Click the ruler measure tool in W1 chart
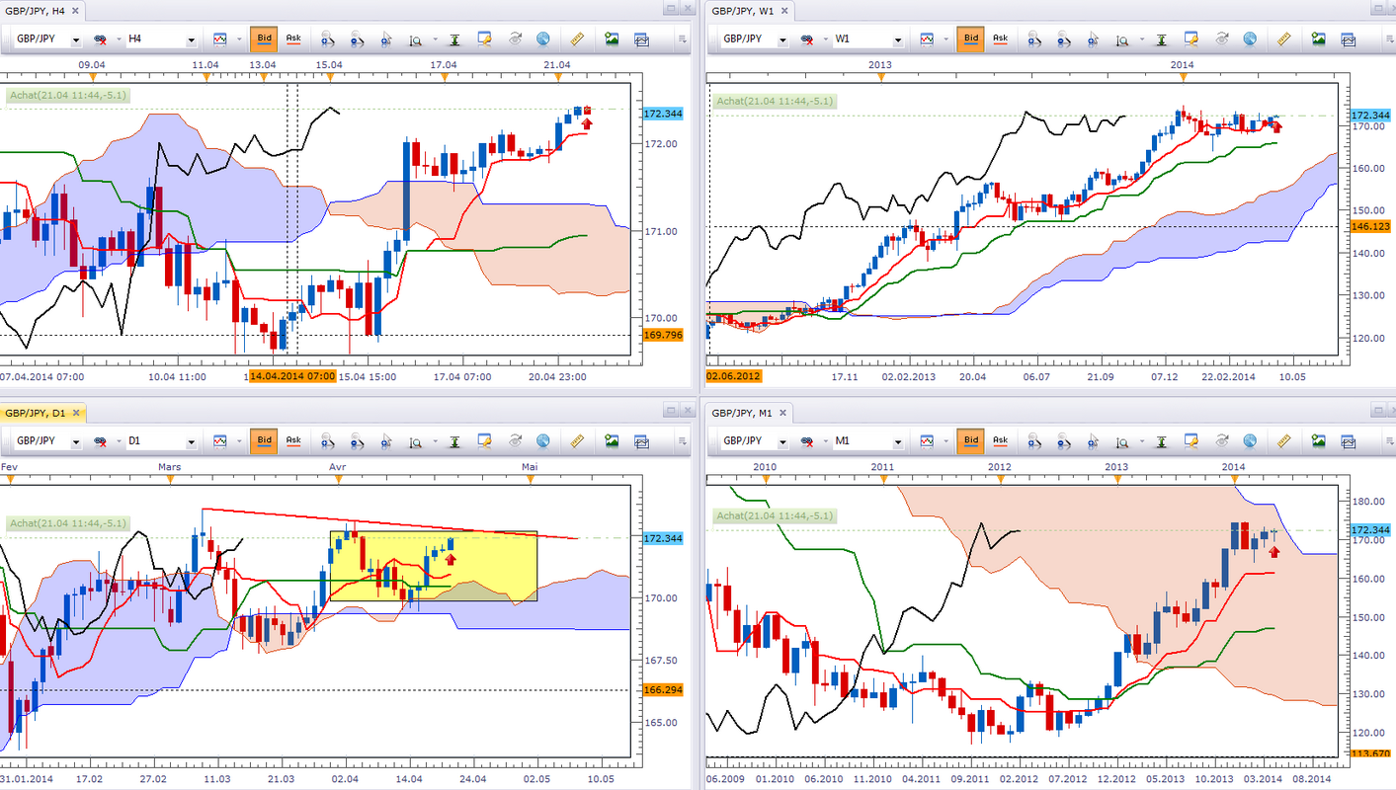1396x790 pixels. [x=1284, y=39]
